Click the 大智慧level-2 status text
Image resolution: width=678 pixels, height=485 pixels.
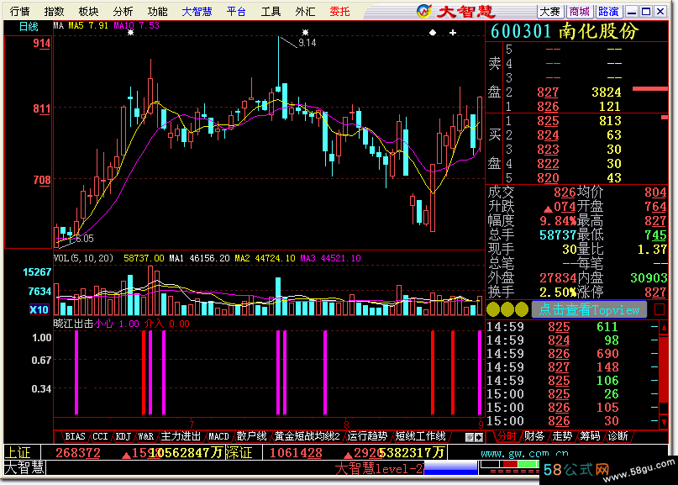point(379,468)
